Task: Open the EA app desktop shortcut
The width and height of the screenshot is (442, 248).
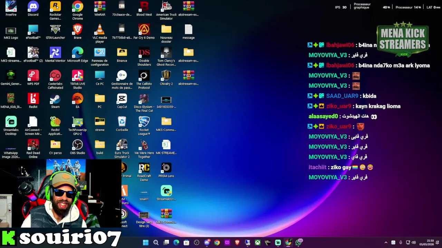Action: click(77, 101)
